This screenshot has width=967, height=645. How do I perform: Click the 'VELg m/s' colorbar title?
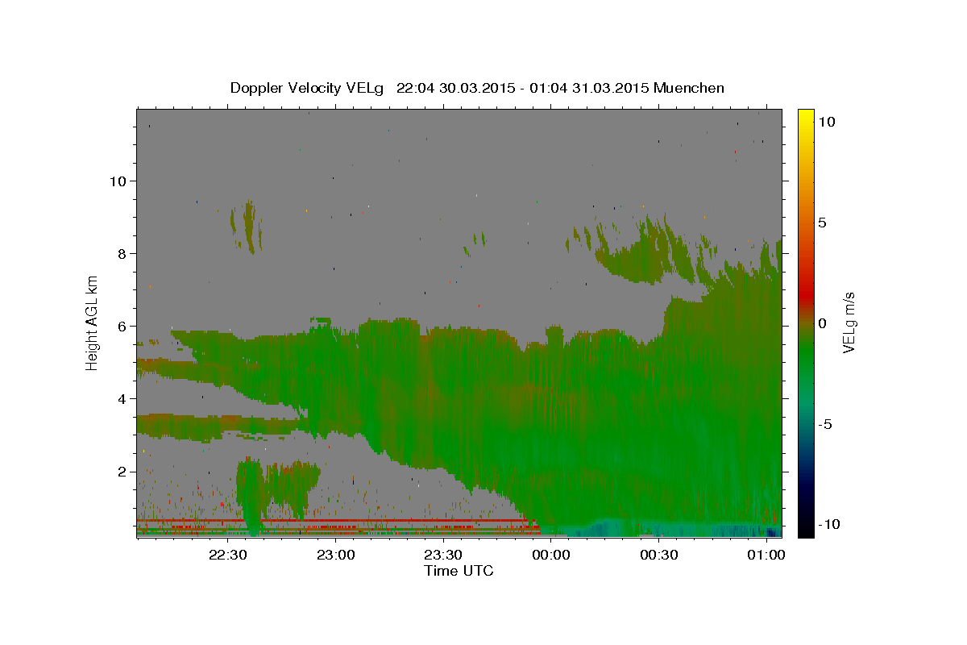[849, 322]
